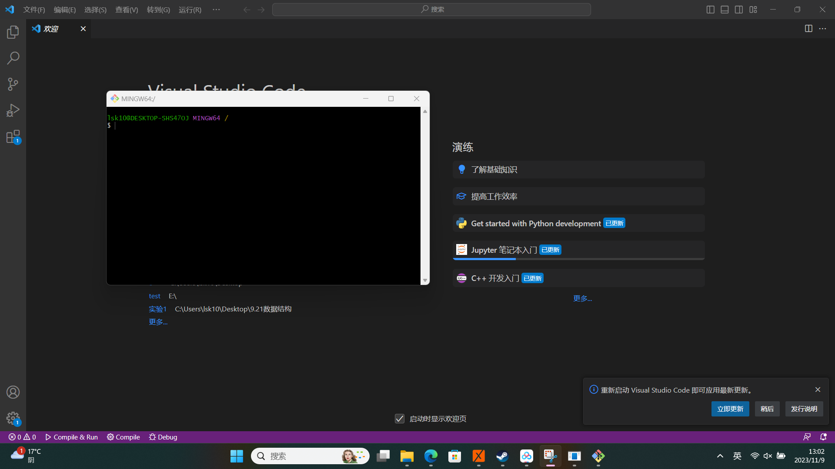This screenshot has height=469, width=835.
Task: Click the taskbar 搜索 box
Action: [310, 456]
